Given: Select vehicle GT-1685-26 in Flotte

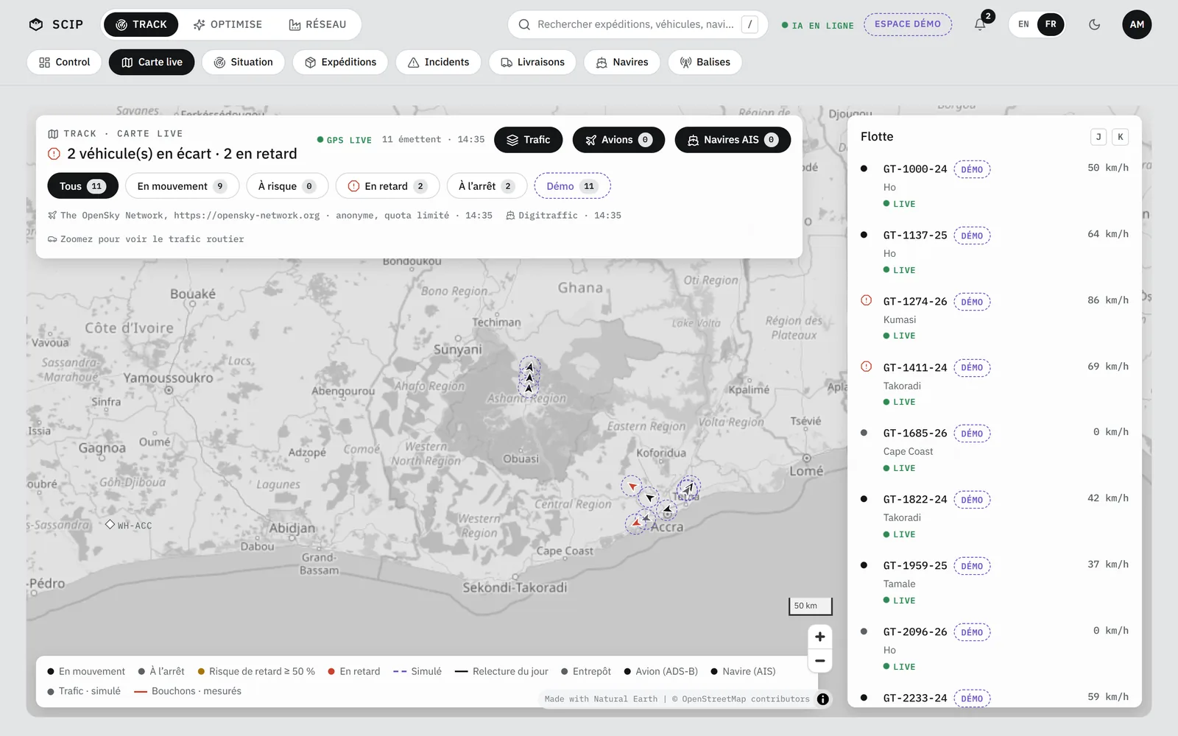Looking at the screenshot, I should [995, 450].
